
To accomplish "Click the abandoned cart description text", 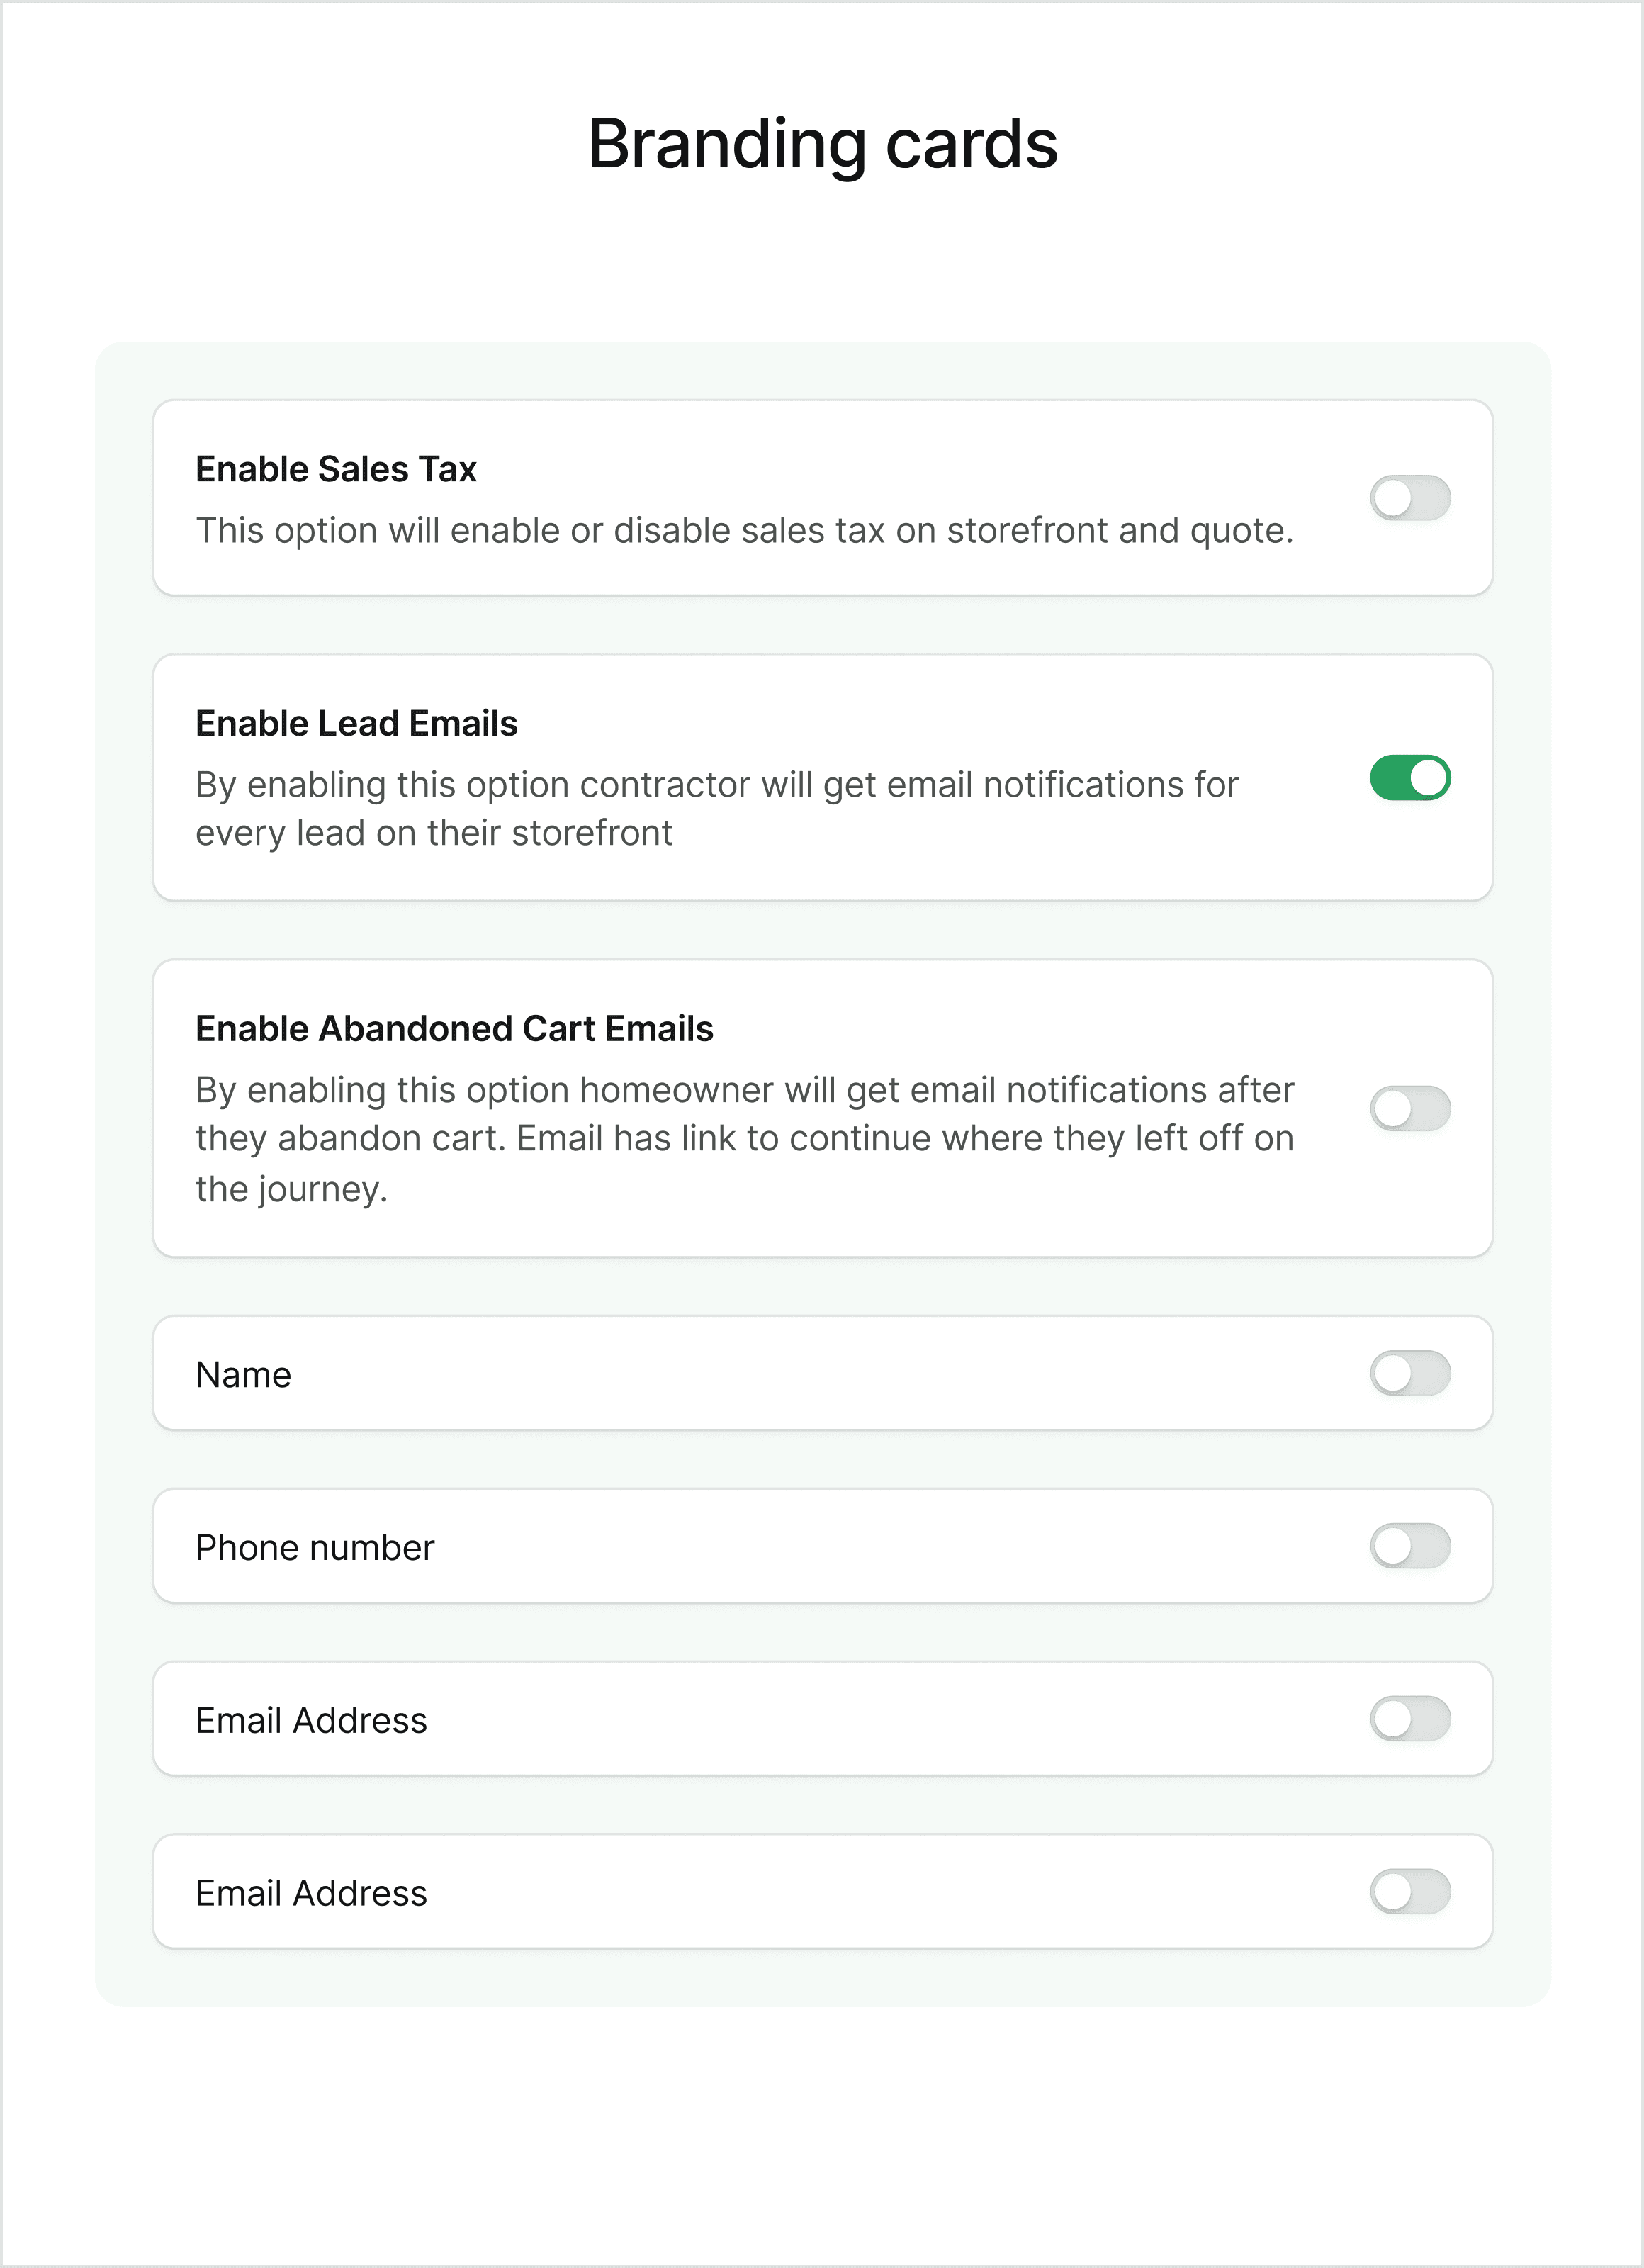I will pos(744,1139).
